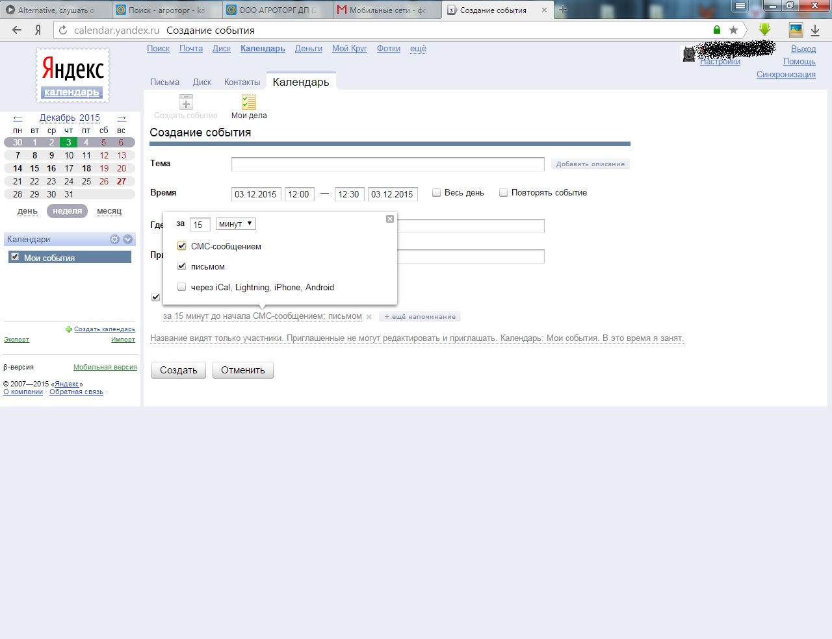This screenshot has height=639, width=832.
Task: Switch to Диск tab
Action: coord(202,82)
